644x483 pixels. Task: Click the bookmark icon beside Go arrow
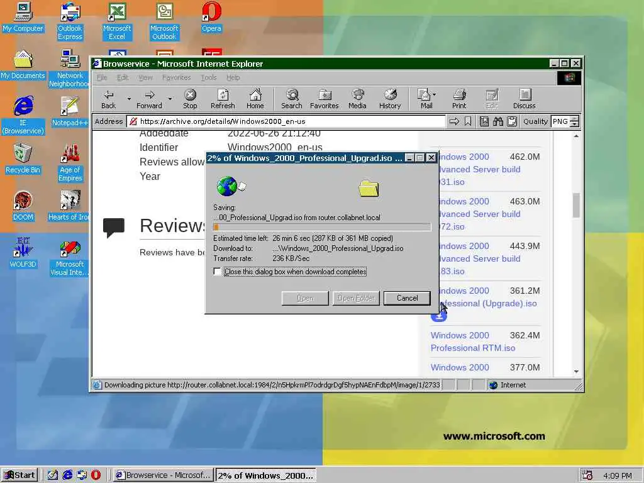pyautogui.click(x=468, y=121)
